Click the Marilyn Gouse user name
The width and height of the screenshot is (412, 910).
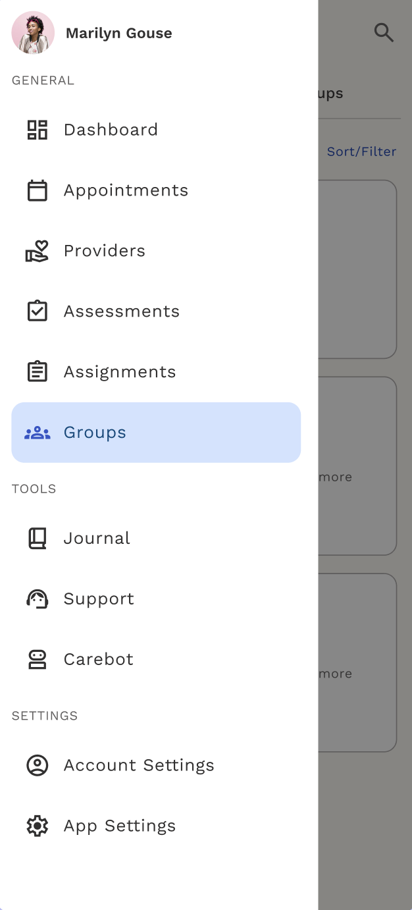tap(119, 33)
